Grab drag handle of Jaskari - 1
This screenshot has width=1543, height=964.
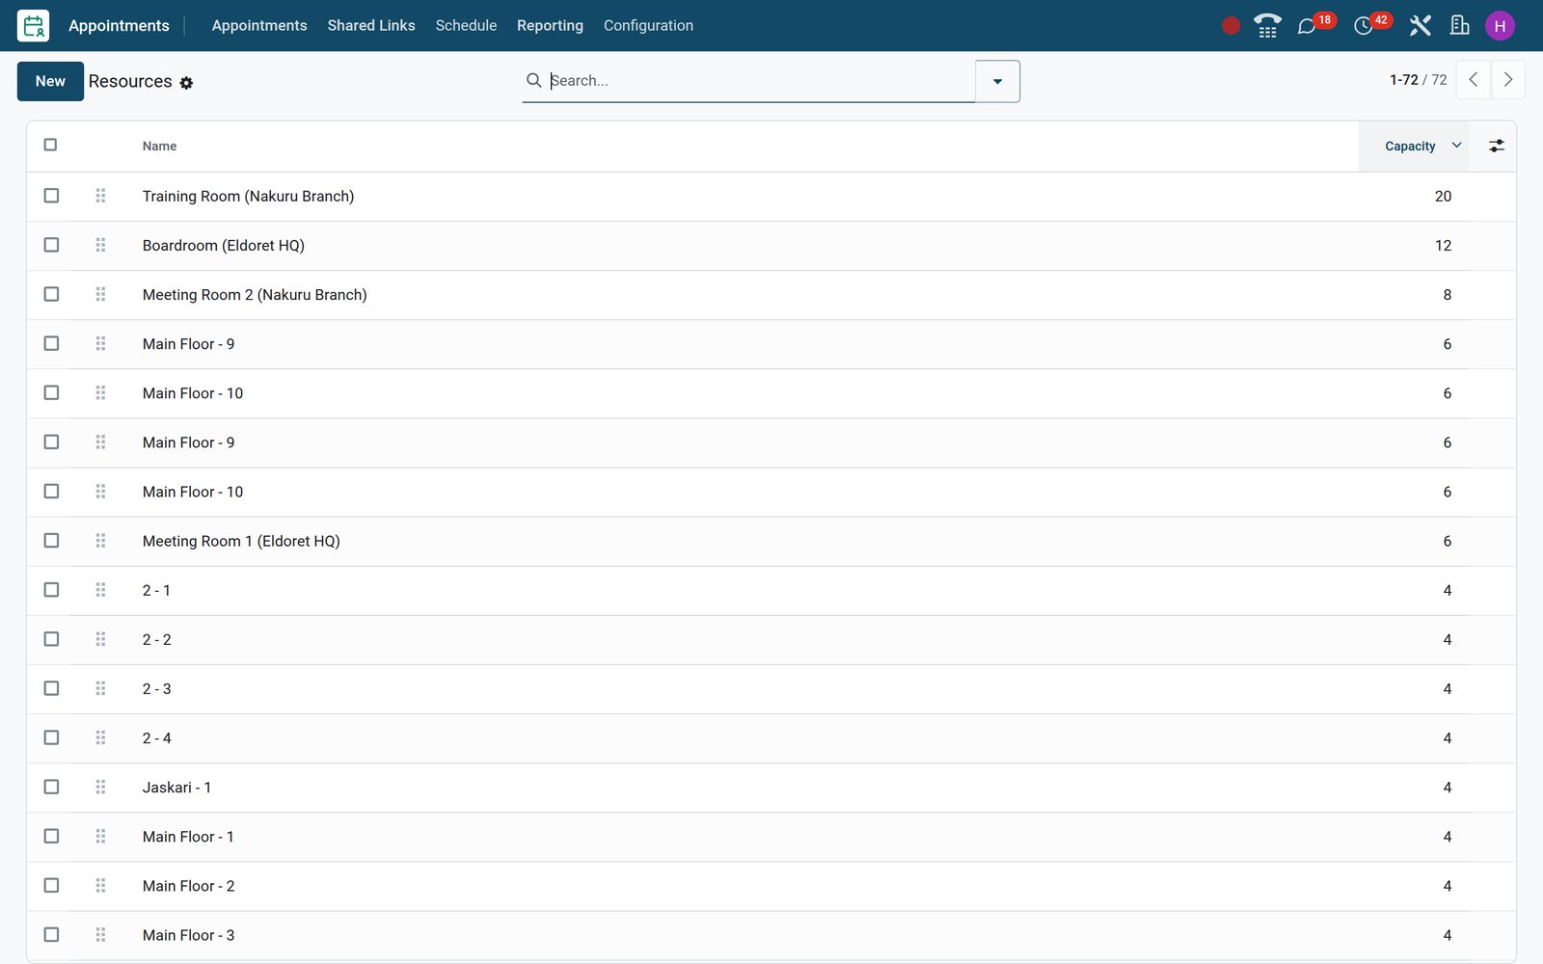pyautogui.click(x=100, y=787)
